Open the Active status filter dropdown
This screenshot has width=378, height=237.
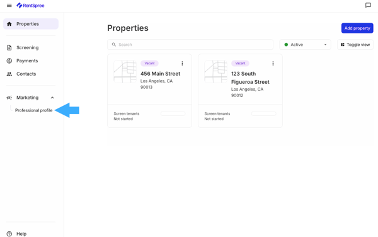[305, 45]
